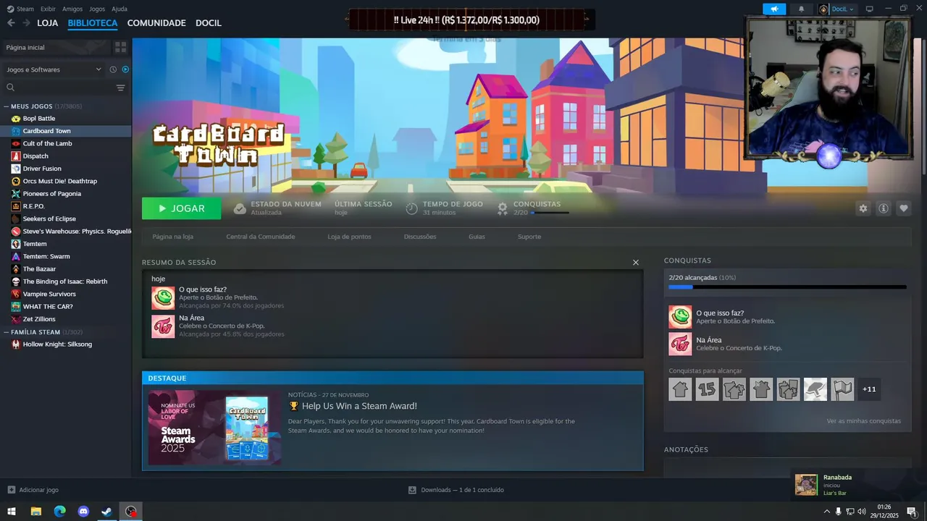The image size is (927, 521).
Task: Toggle the ready-to-play filter icon
Action: [x=125, y=69]
